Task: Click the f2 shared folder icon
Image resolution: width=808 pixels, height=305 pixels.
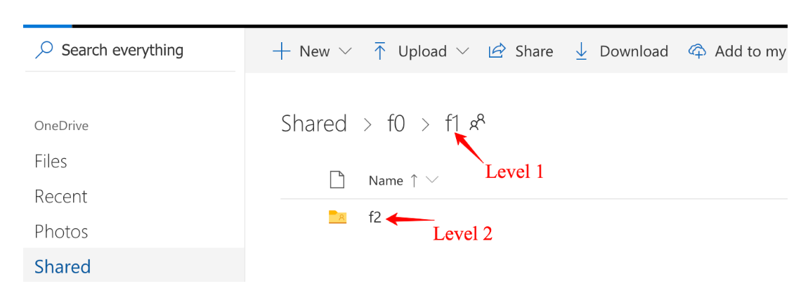Action: click(x=337, y=217)
